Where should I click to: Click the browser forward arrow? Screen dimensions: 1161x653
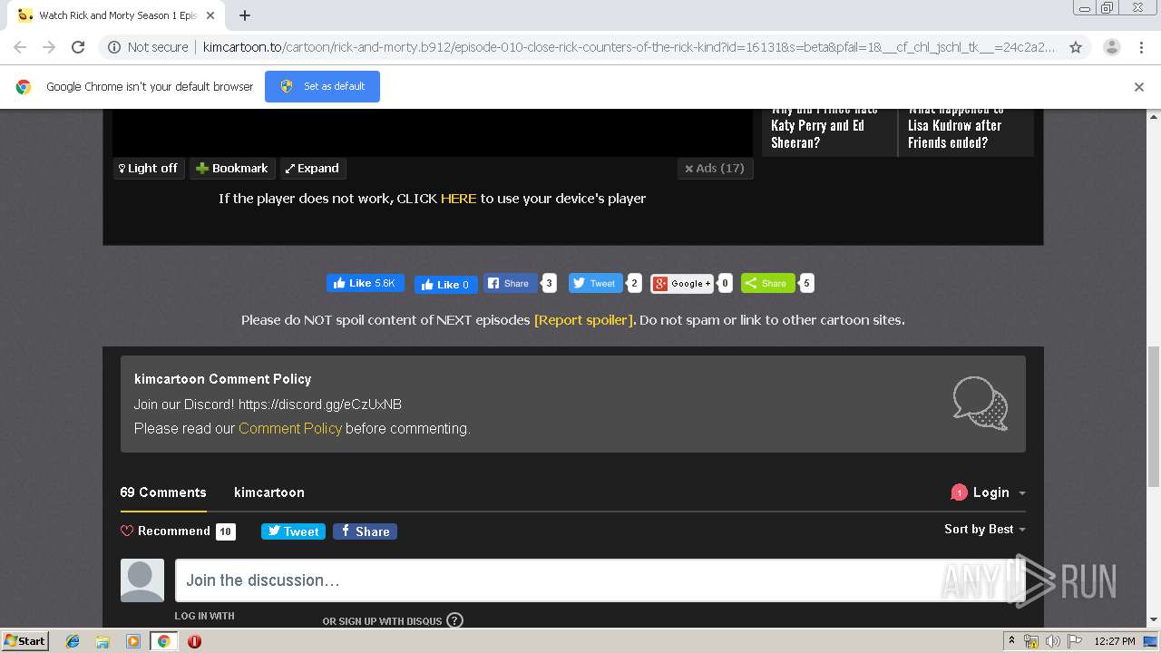click(49, 47)
